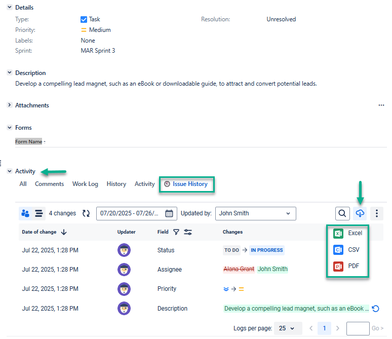Open the Attachments more options ellipsis

381,105
